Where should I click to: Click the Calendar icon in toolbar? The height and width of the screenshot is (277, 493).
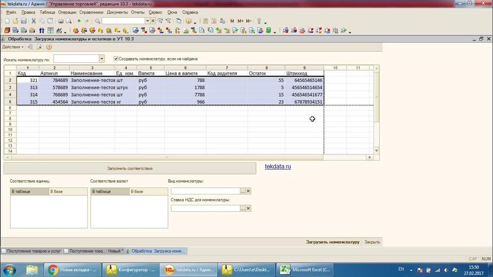click(213, 21)
